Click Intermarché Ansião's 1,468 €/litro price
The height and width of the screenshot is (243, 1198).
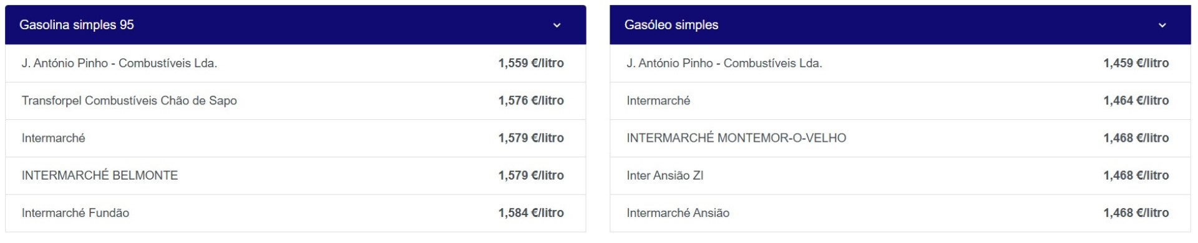pos(1136,213)
